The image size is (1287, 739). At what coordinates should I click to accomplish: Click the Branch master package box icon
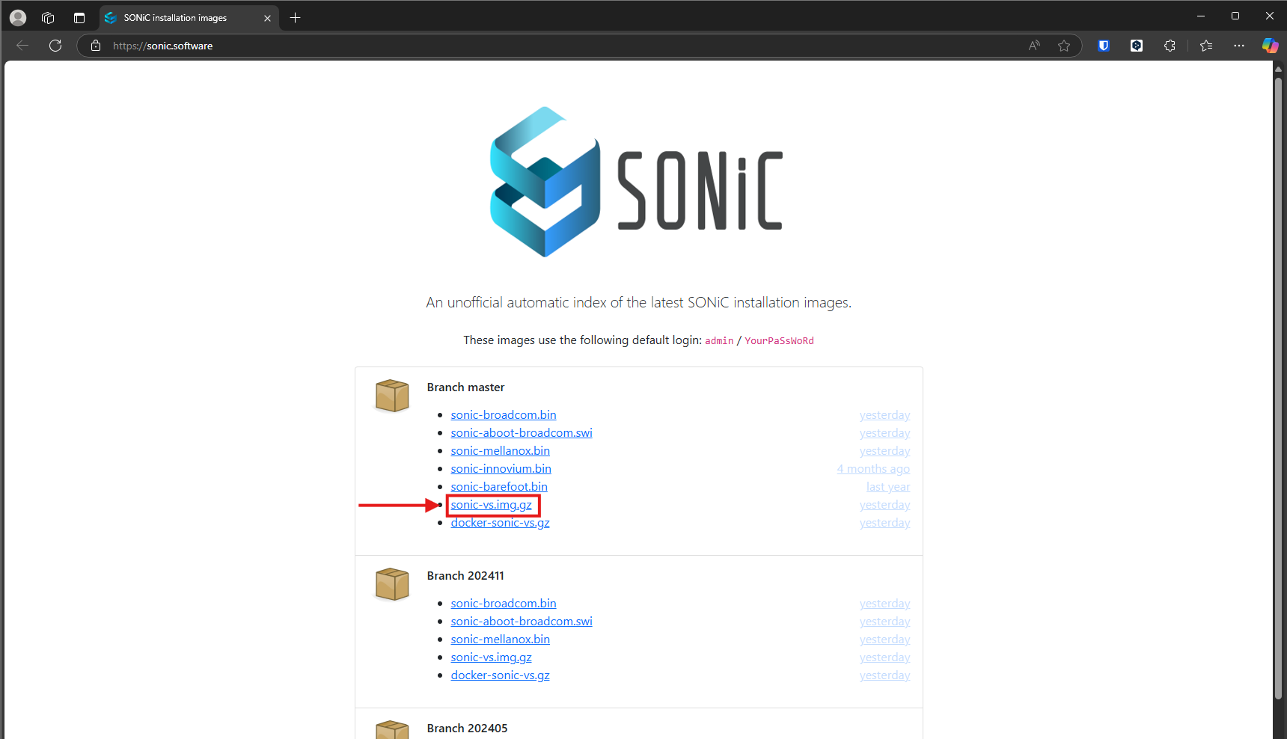click(392, 395)
